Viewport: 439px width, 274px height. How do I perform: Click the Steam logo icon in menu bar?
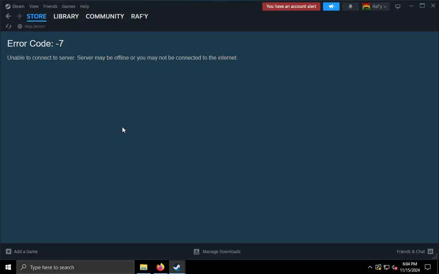click(x=8, y=7)
